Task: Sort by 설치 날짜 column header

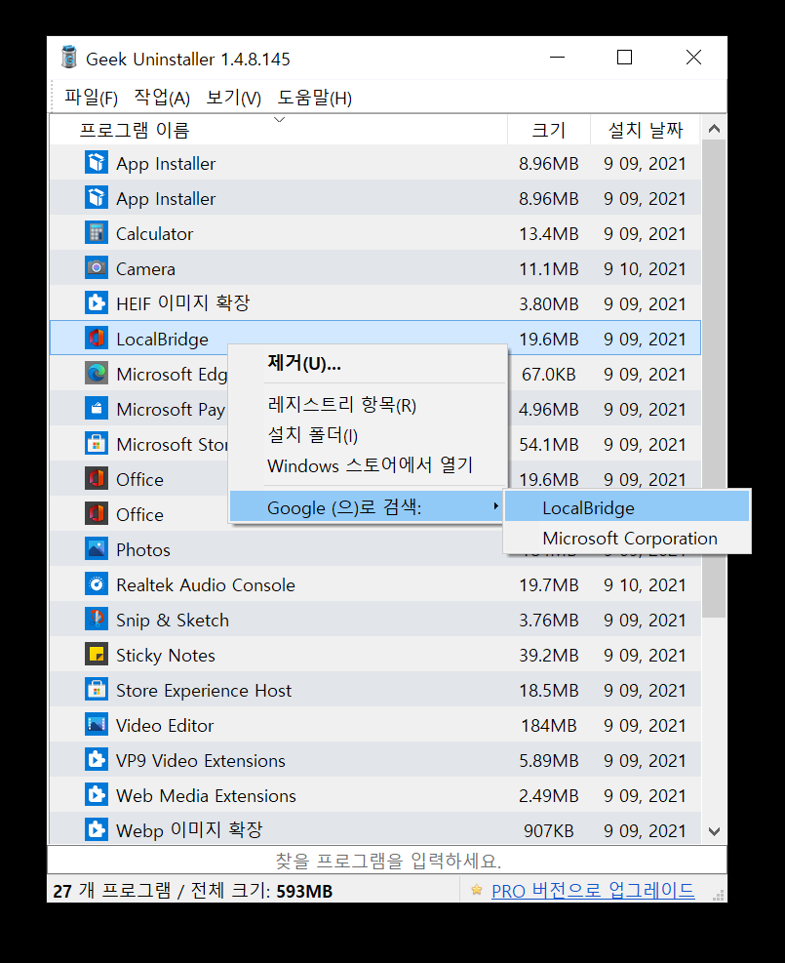Action: tap(645, 130)
